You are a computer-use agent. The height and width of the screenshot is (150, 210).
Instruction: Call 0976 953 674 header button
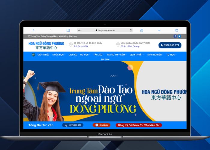[170, 45]
